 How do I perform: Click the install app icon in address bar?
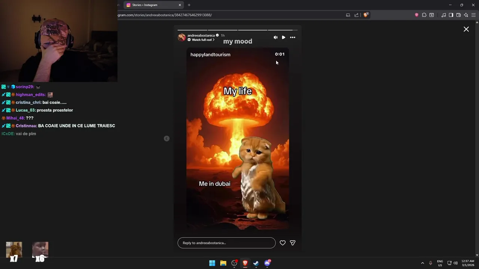(348, 15)
